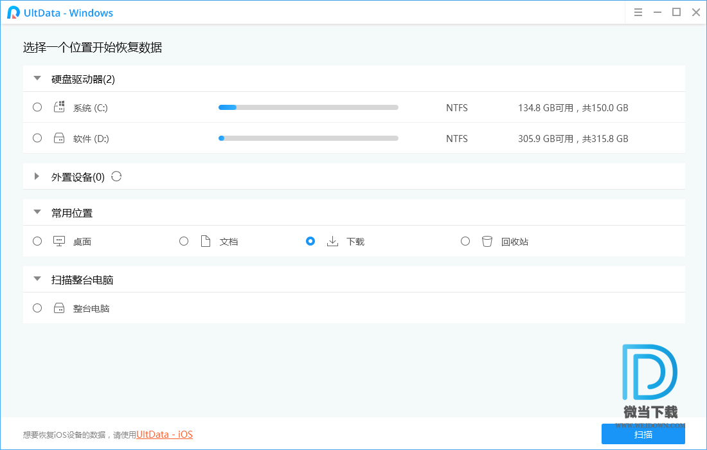This screenshot has width=707, height=450.
Task: Expand the 外置设备(0) section
Action: (37, 176)
